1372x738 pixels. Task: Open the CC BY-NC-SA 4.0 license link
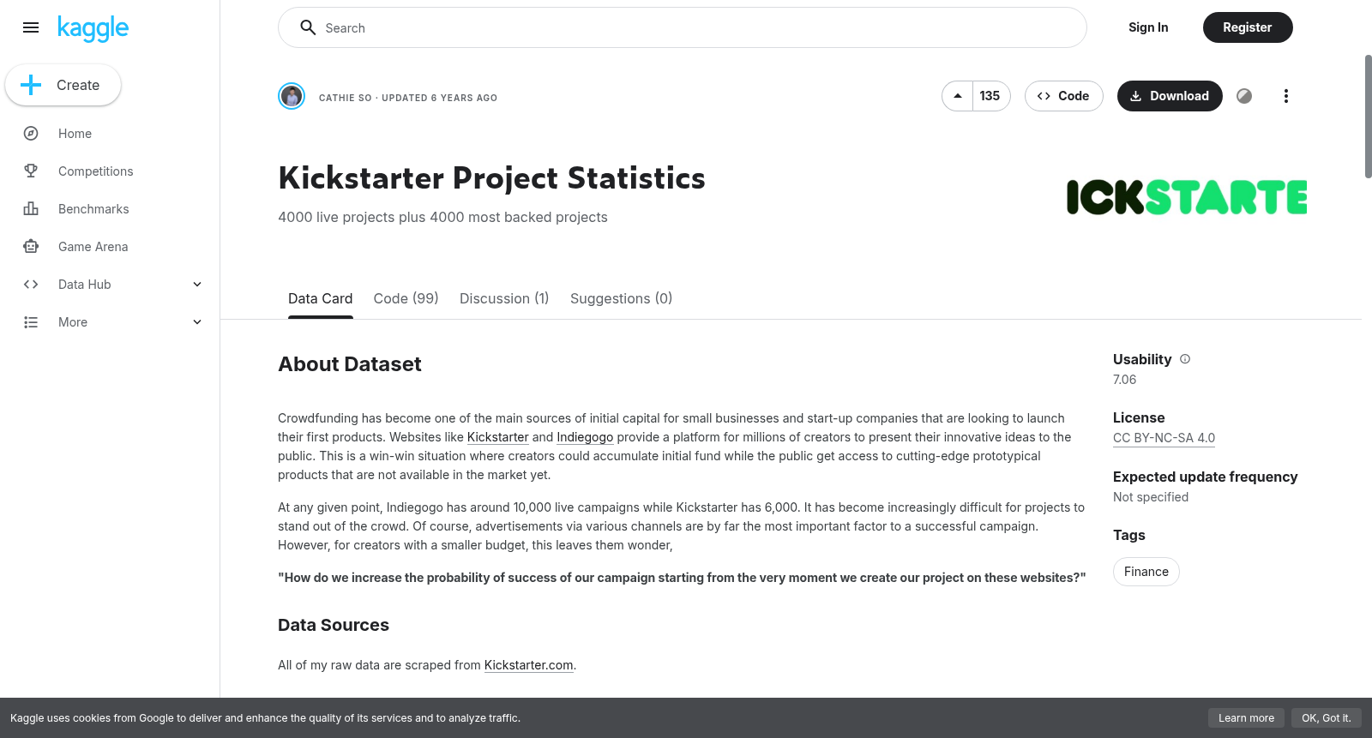click(x=1164, y=438)
